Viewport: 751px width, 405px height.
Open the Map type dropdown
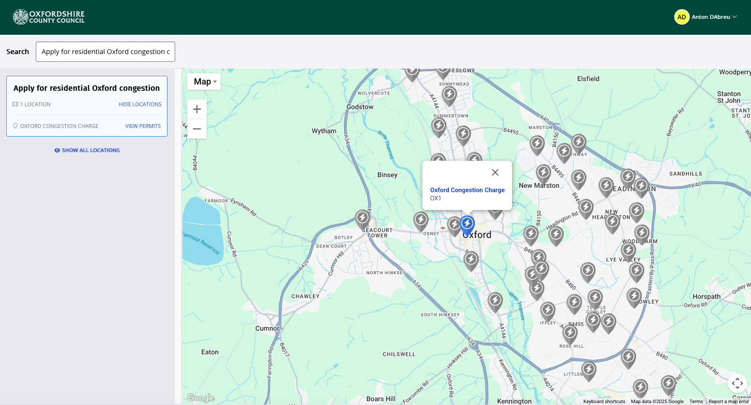pos(204,82)
